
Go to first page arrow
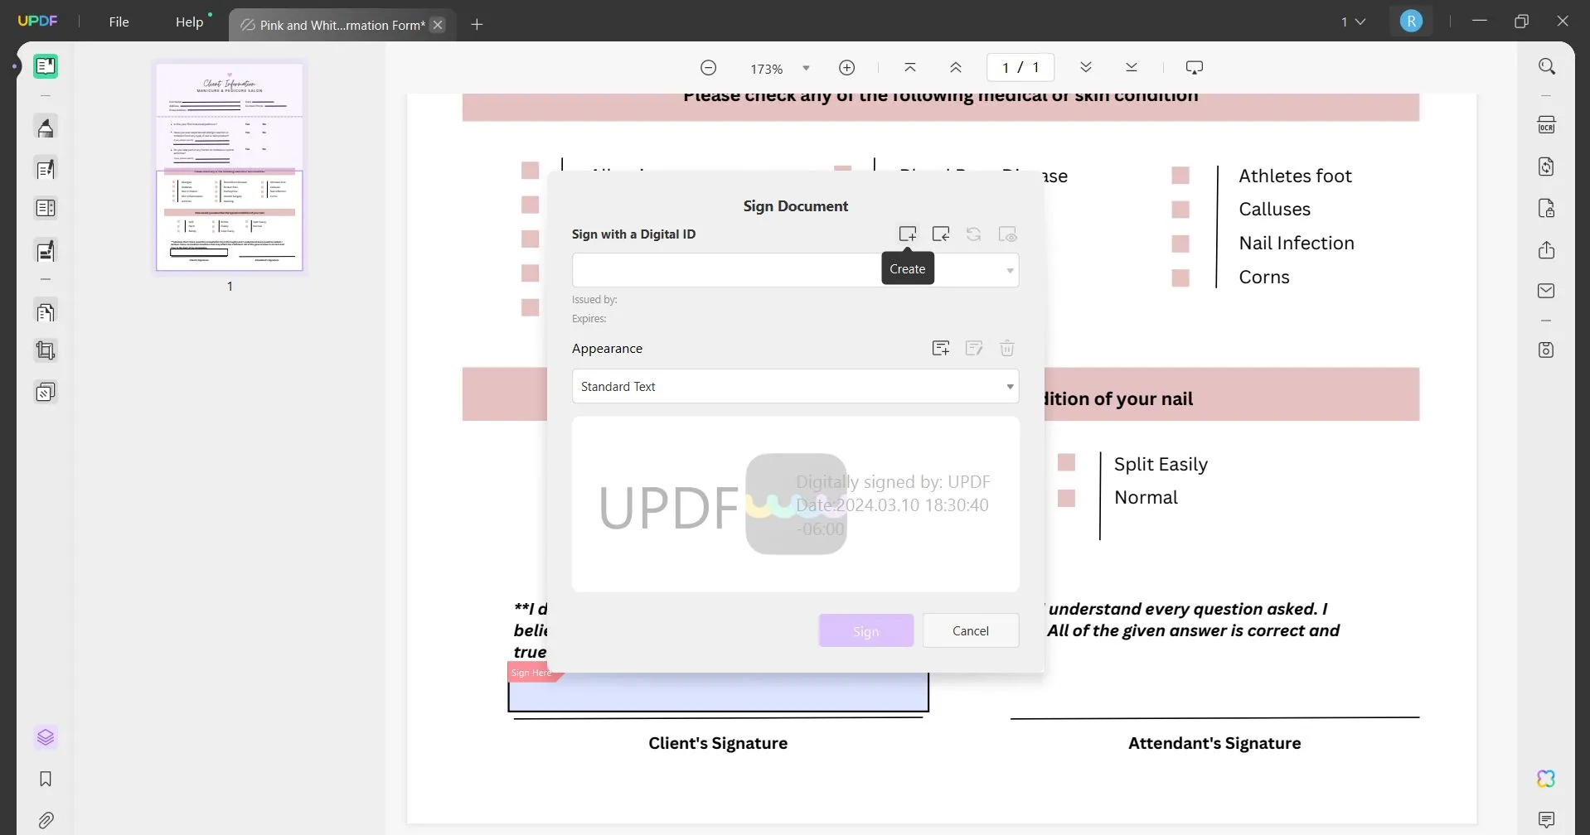pyautogui.click(x=910, y=67)
